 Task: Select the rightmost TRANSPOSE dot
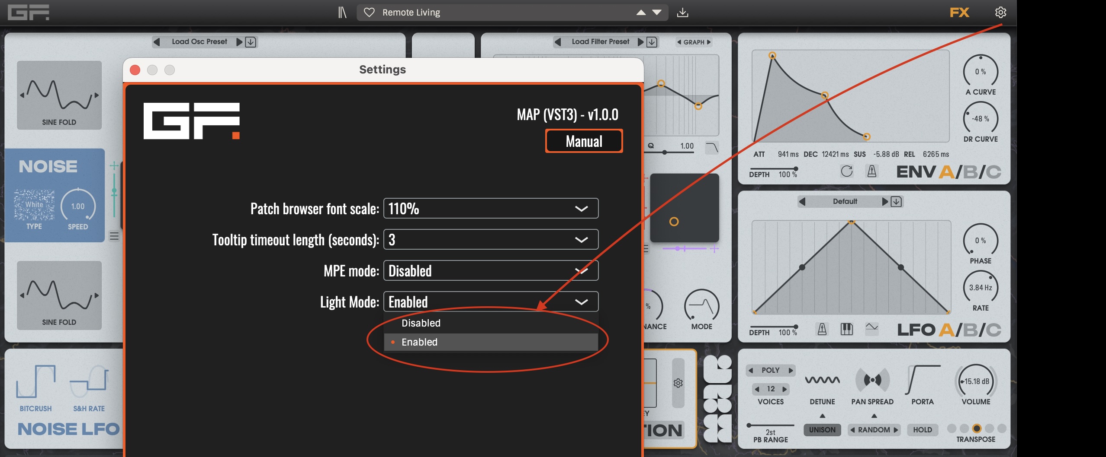pyautogui.click(x=1002, y=428)
